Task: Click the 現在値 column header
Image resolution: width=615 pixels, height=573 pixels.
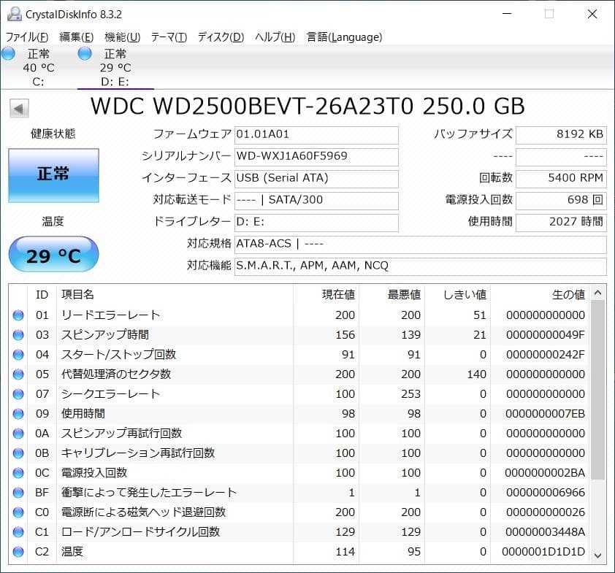Action: [x=326, y=294]
